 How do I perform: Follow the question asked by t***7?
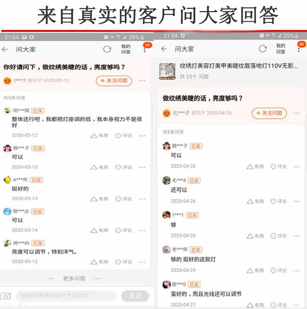coord(114,81)
